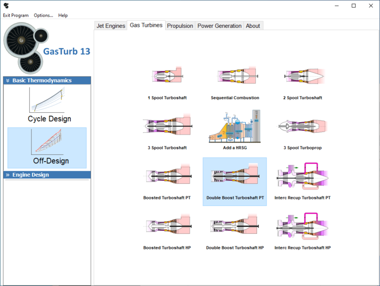Open the Options menu
This screenshot has height=286, width=380.
(43, 15)
